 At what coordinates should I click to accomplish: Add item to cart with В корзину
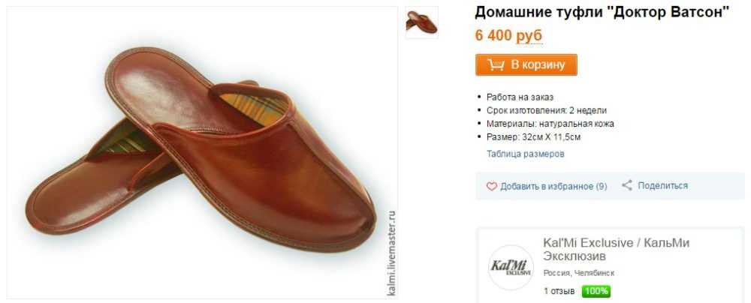coord(526,64)
